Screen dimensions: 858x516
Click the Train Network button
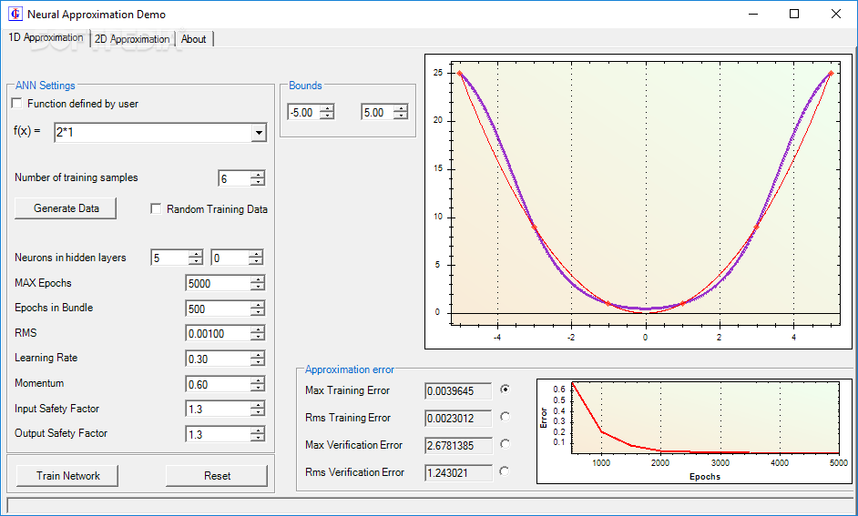(x=67, y=476)
